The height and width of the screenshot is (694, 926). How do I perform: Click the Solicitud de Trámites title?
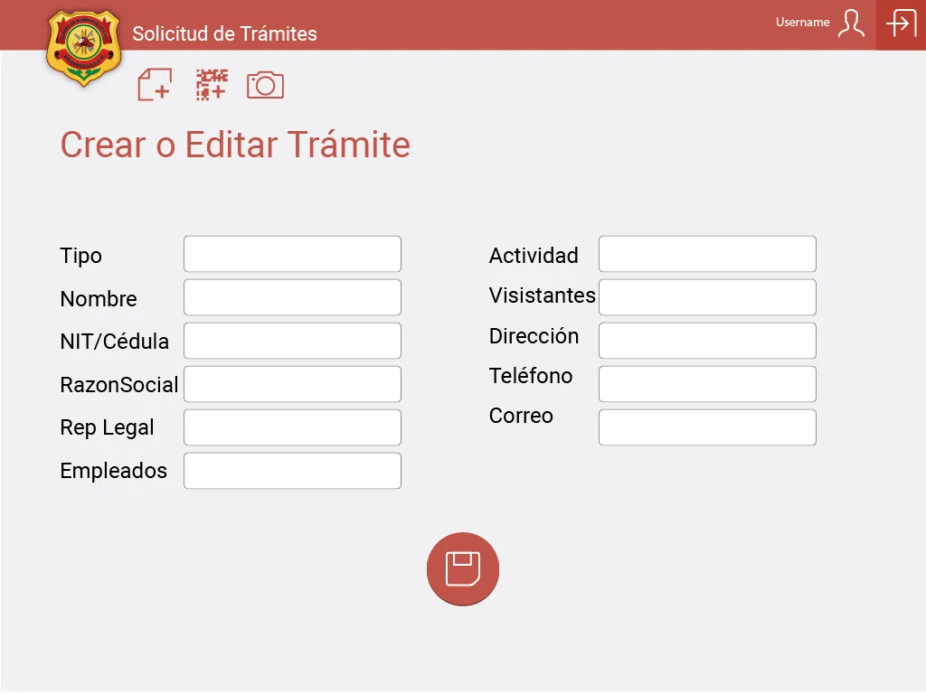pos(224,33)
